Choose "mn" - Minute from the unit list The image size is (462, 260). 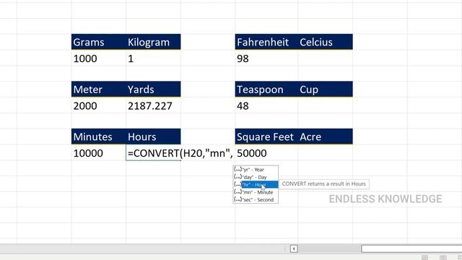tap(256, 192)
